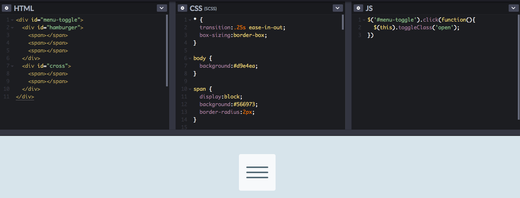Expand the HTML panel dropdown arrow

162,8
